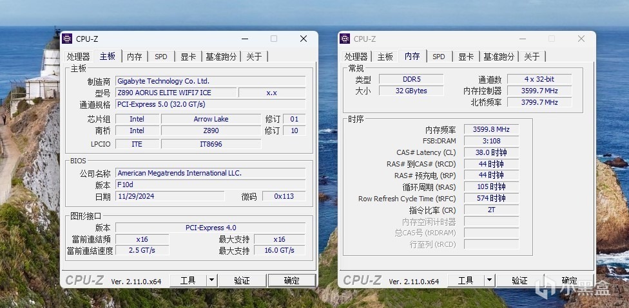Close the right CPU-Z window

coord(581,39)
